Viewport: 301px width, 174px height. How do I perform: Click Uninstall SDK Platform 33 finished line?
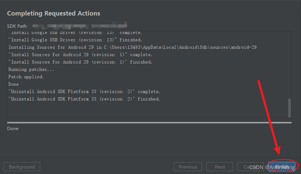[x=84, y=99]
